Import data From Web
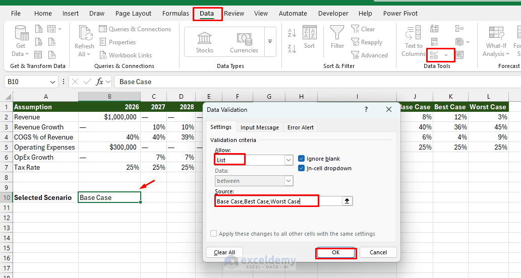The height and width of the screenshot is (278, 521). (x=39, y=42)
